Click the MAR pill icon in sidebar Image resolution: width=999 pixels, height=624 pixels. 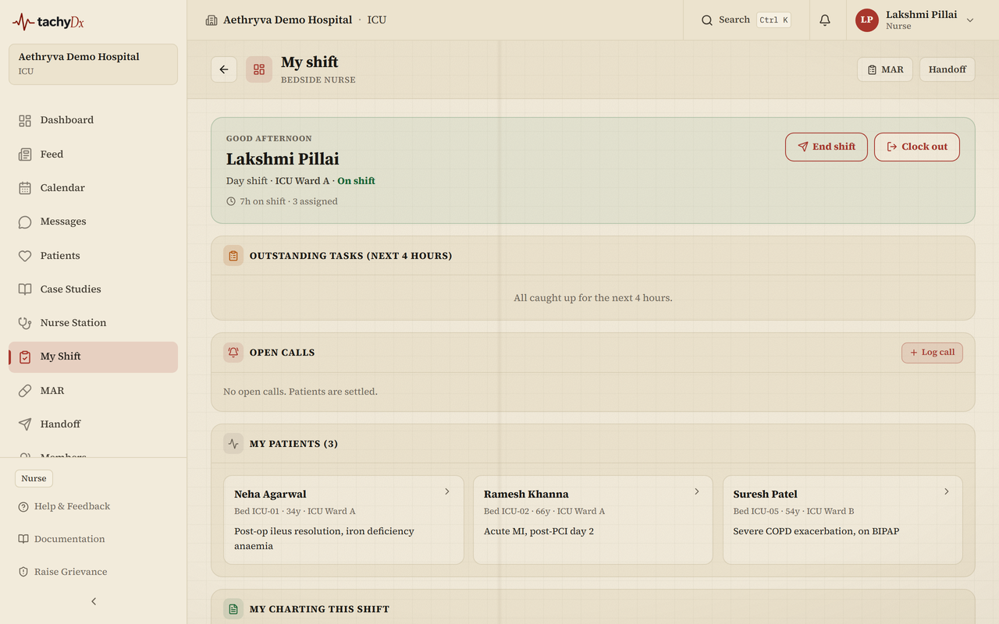(x=25, y=391)
